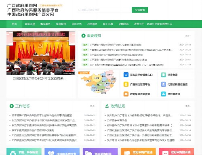Open 政策法规 item 公平竞争审查条例

pos(117,120)
